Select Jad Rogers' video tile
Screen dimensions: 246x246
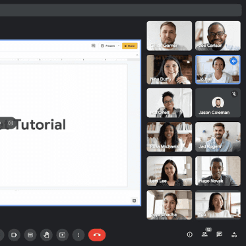[218, 137]
